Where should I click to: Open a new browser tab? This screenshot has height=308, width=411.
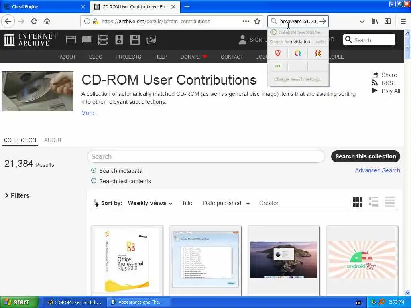click(187, 6)
